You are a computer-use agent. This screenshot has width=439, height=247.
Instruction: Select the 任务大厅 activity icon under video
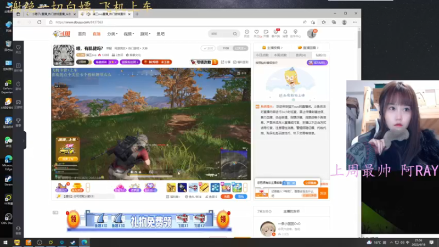tap(61, 187)
